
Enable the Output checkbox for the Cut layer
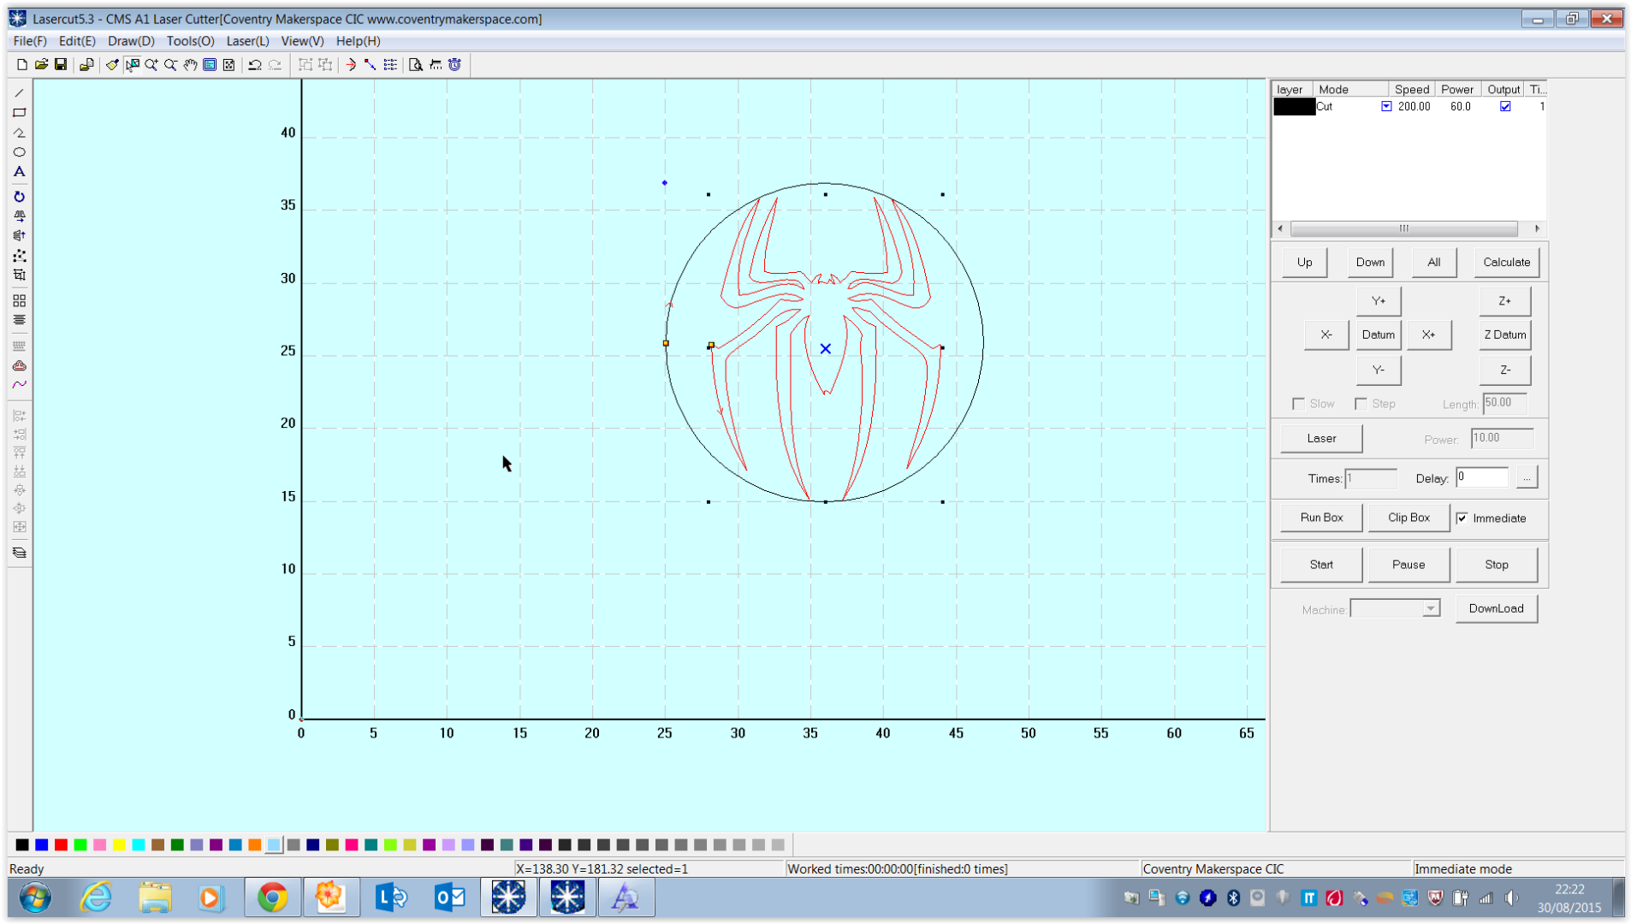click(1504, 106)
